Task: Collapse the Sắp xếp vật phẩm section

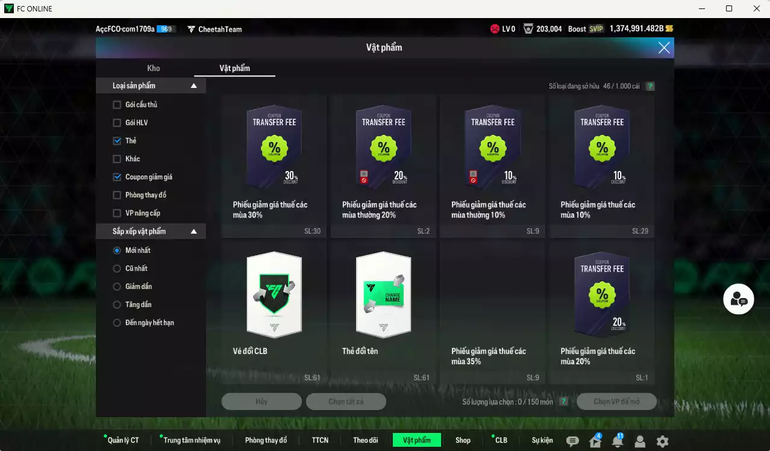Action: click(x=193, y=231)
